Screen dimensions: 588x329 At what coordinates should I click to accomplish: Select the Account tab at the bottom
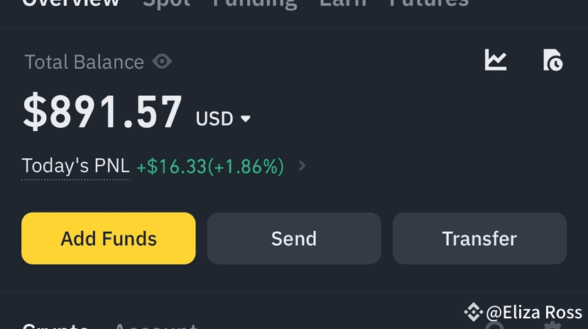[x=156, y=326]
